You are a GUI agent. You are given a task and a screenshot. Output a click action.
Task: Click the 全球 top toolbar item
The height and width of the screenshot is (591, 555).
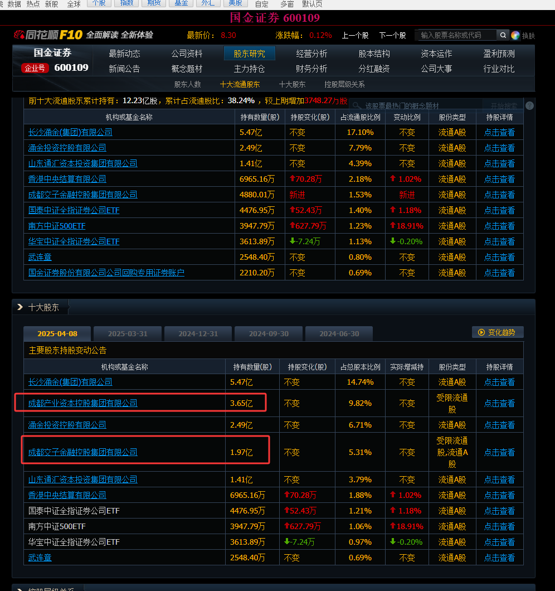(74, 4)
